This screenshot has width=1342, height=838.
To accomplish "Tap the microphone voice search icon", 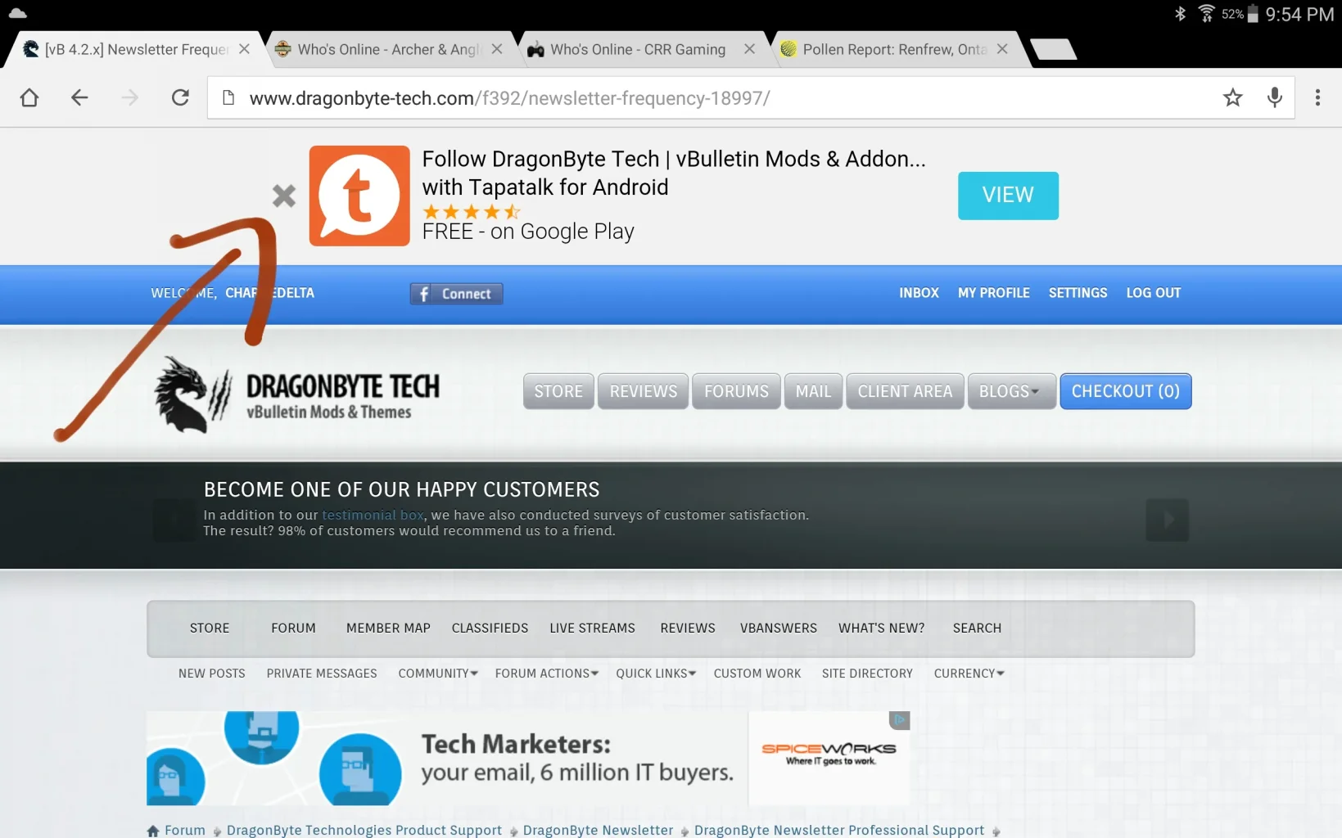I will [1275, 98].
